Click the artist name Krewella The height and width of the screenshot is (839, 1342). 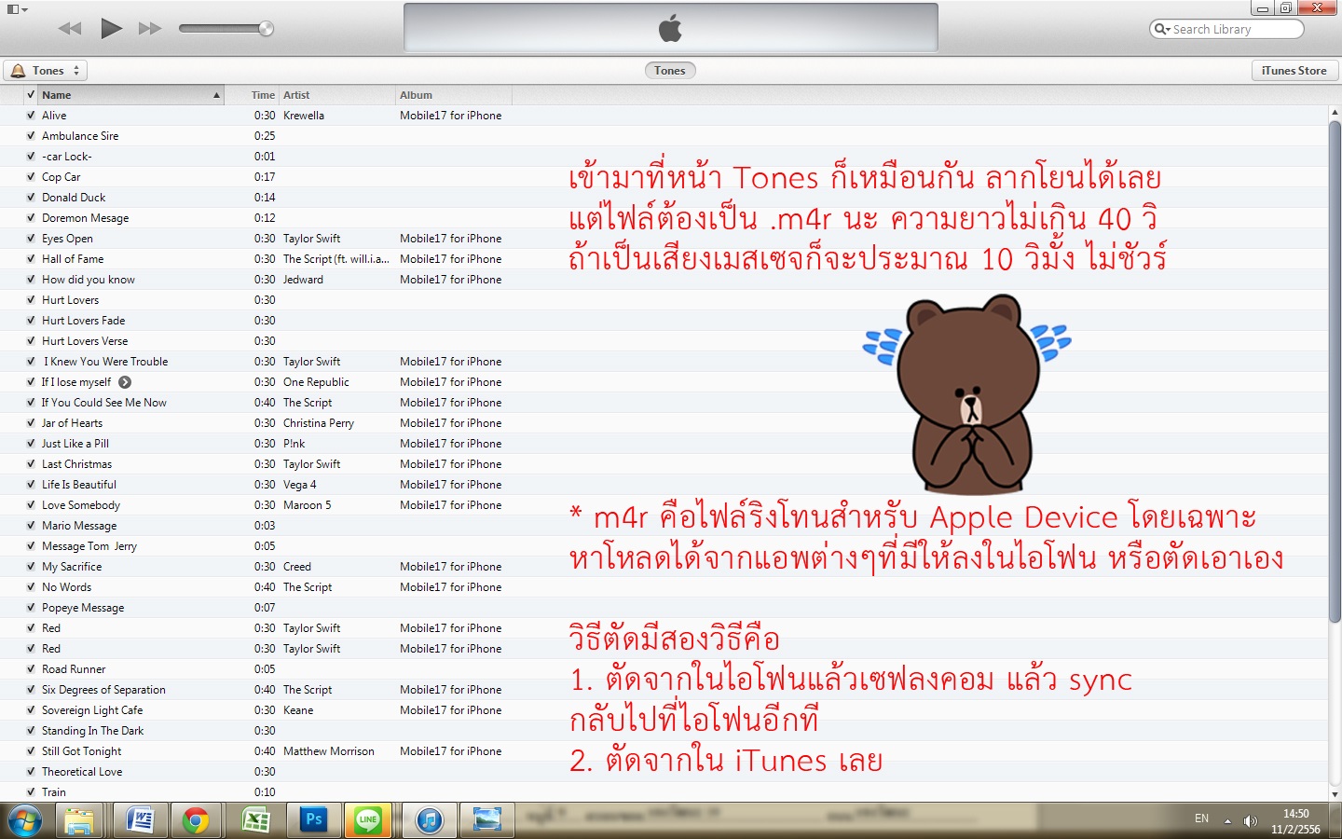[x=304, y=116]
